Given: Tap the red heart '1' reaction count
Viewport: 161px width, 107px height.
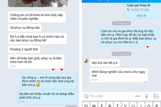Looking at the screenshot, I should pos(149,47).
